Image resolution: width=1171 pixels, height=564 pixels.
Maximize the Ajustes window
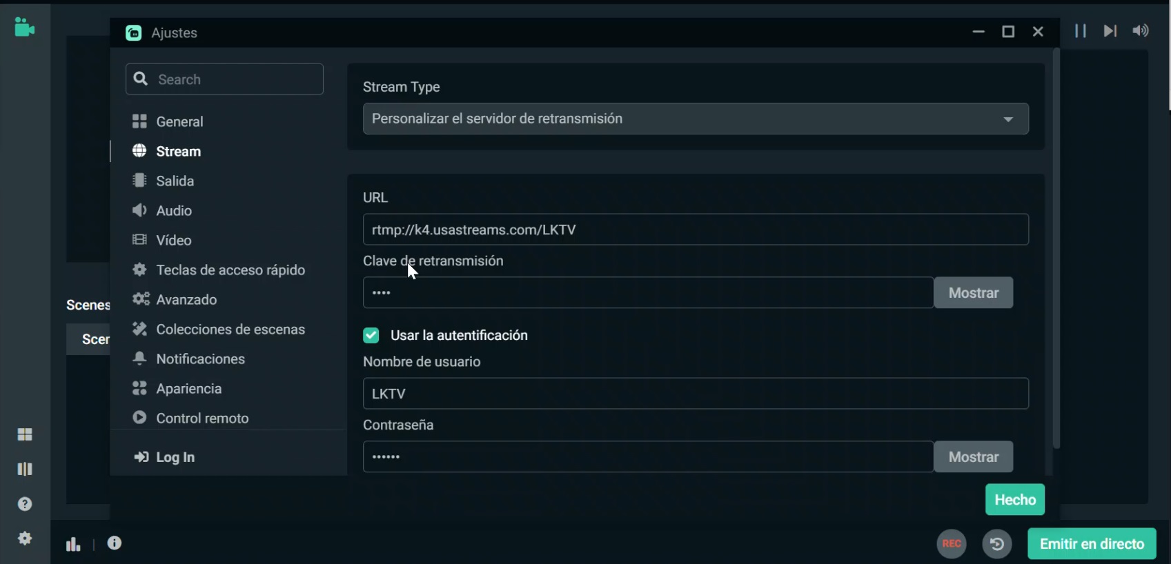[1008, 32]
